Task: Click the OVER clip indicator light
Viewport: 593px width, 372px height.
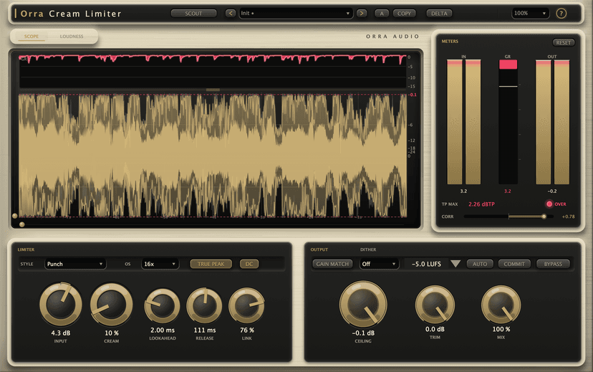Action: pos(549,204)
